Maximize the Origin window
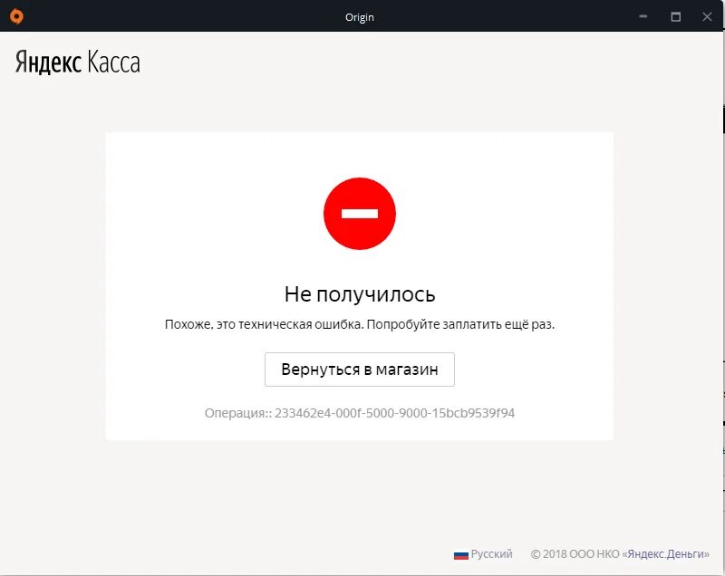725x576 pixels. (675, 16)
